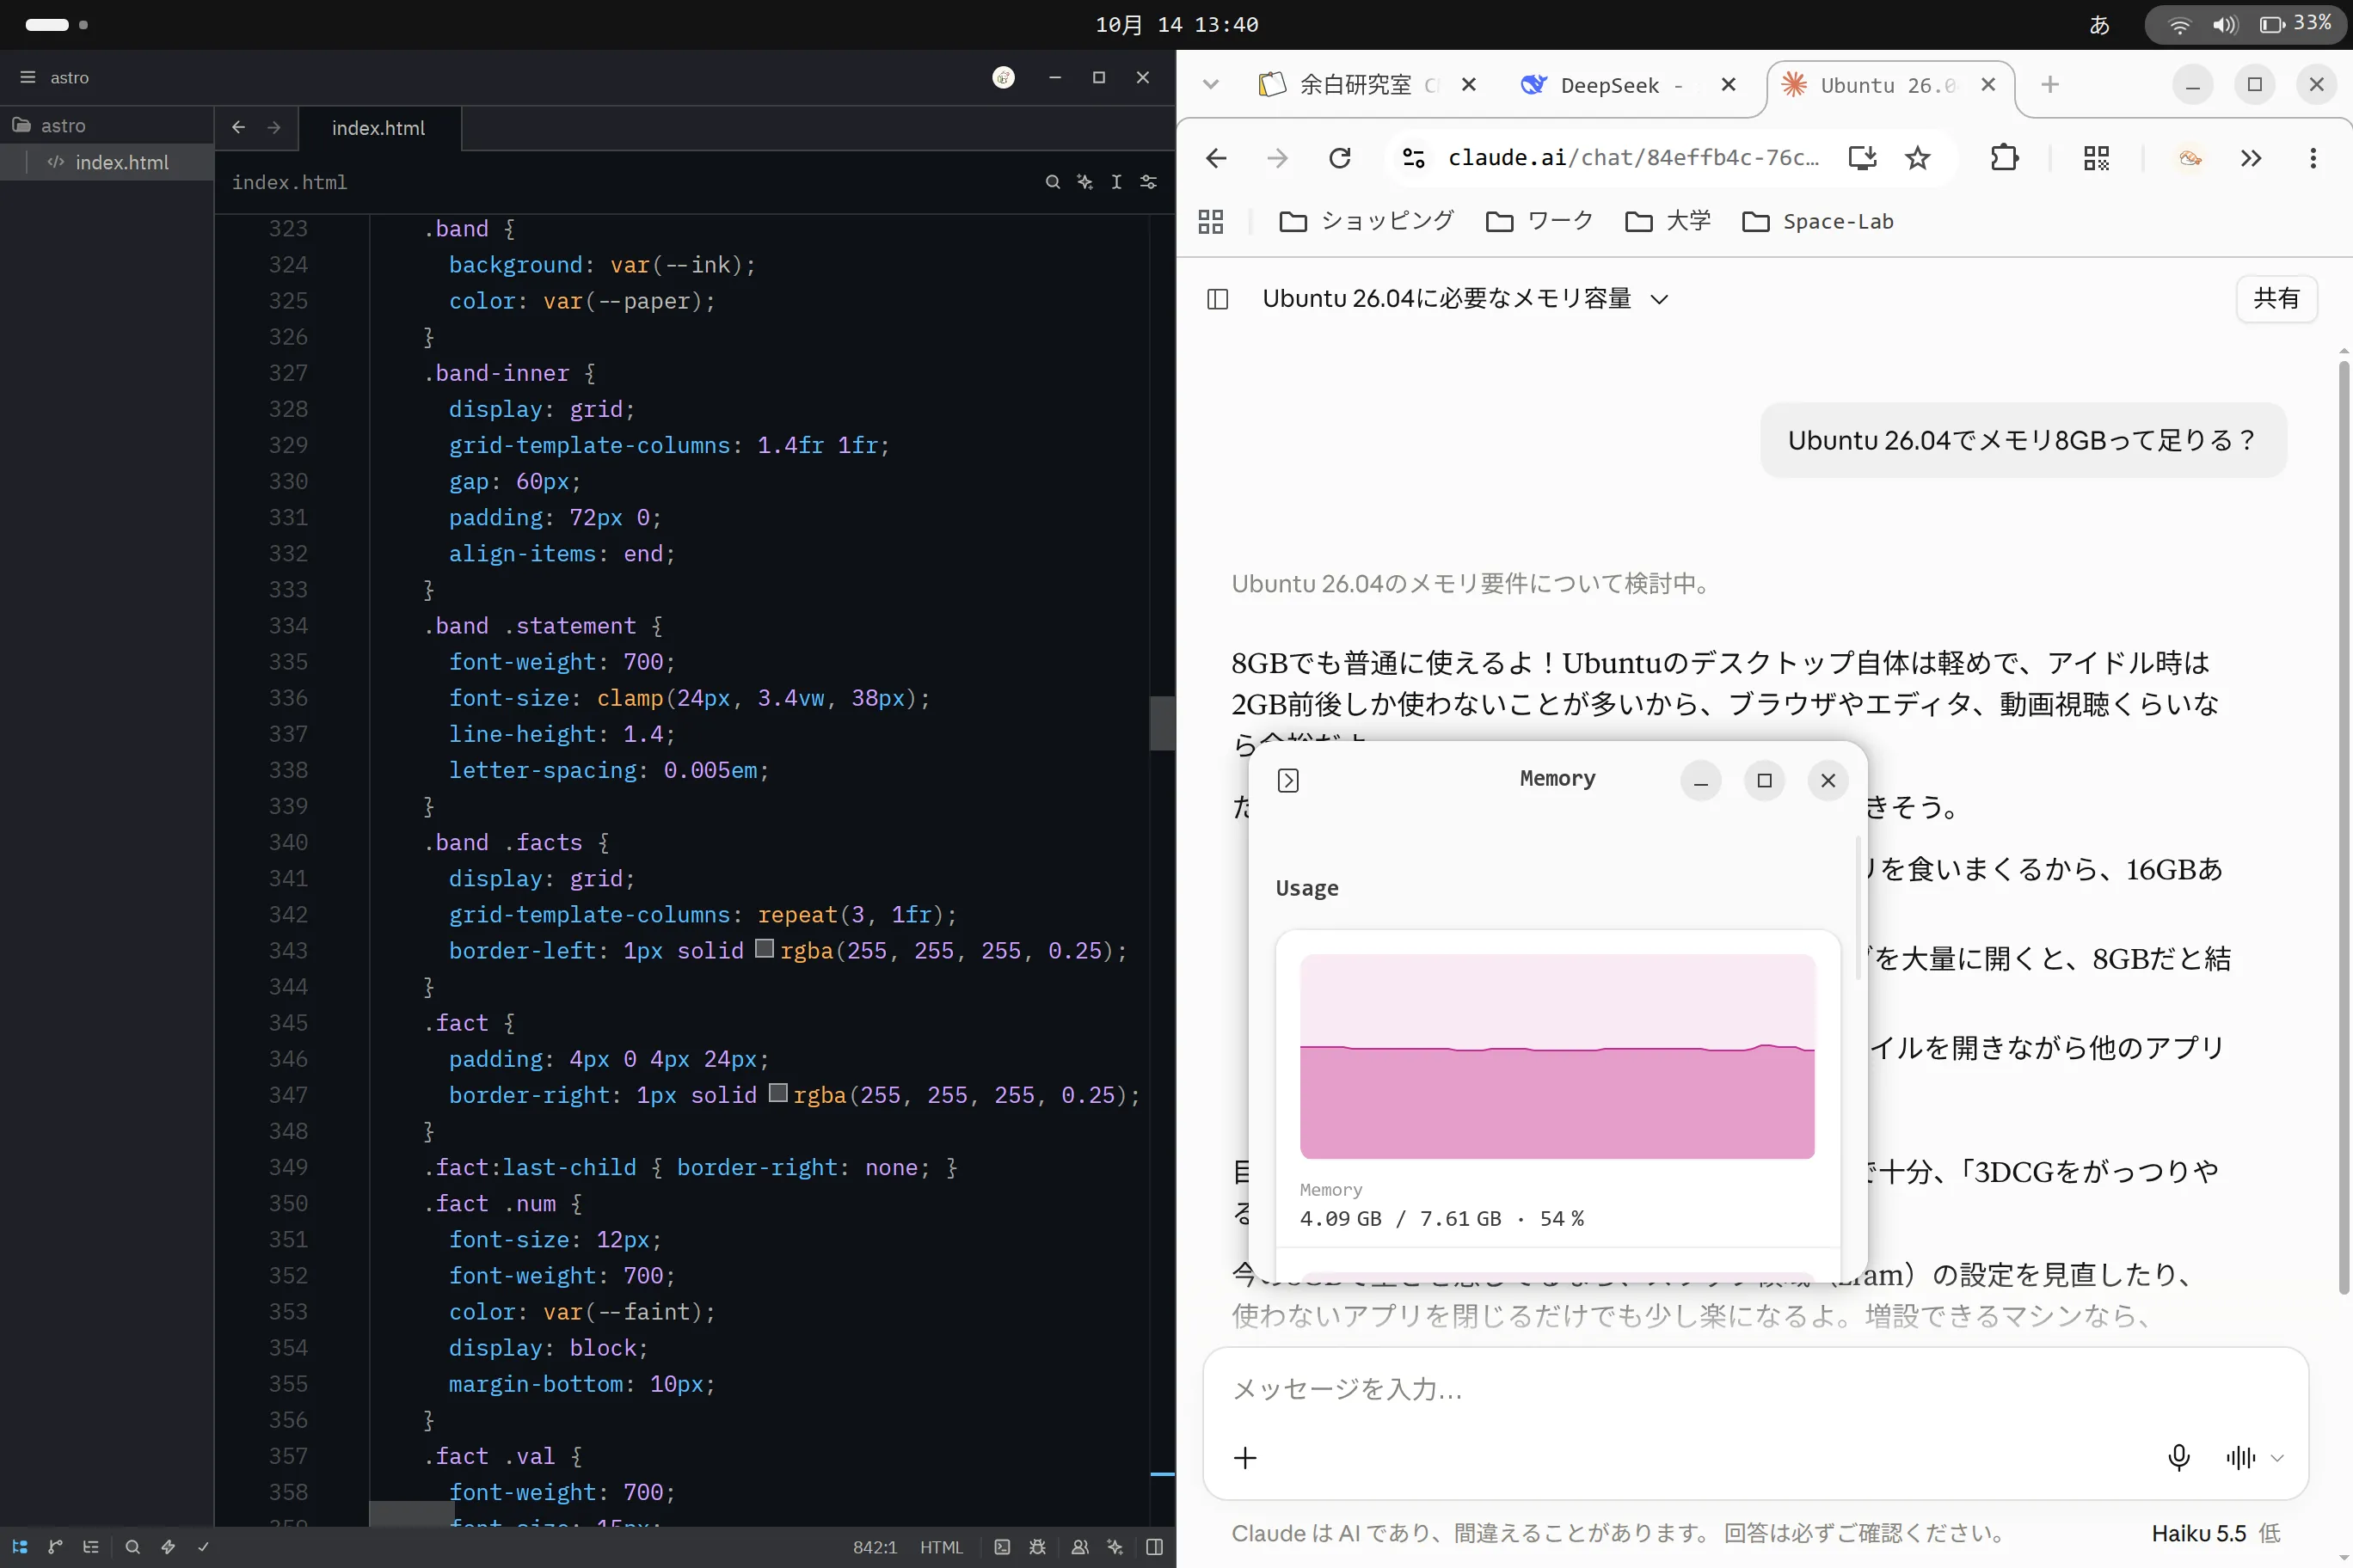The width and height of the screenshot is (2353, 1568).
Task: Click the HTML language selector in status bar
Action: [940, 1547]
